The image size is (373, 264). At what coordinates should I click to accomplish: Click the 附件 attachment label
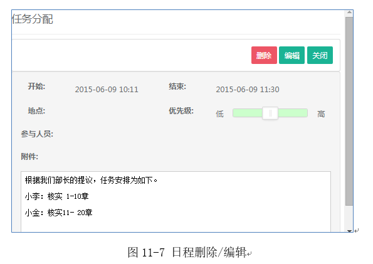click(29, 157)
